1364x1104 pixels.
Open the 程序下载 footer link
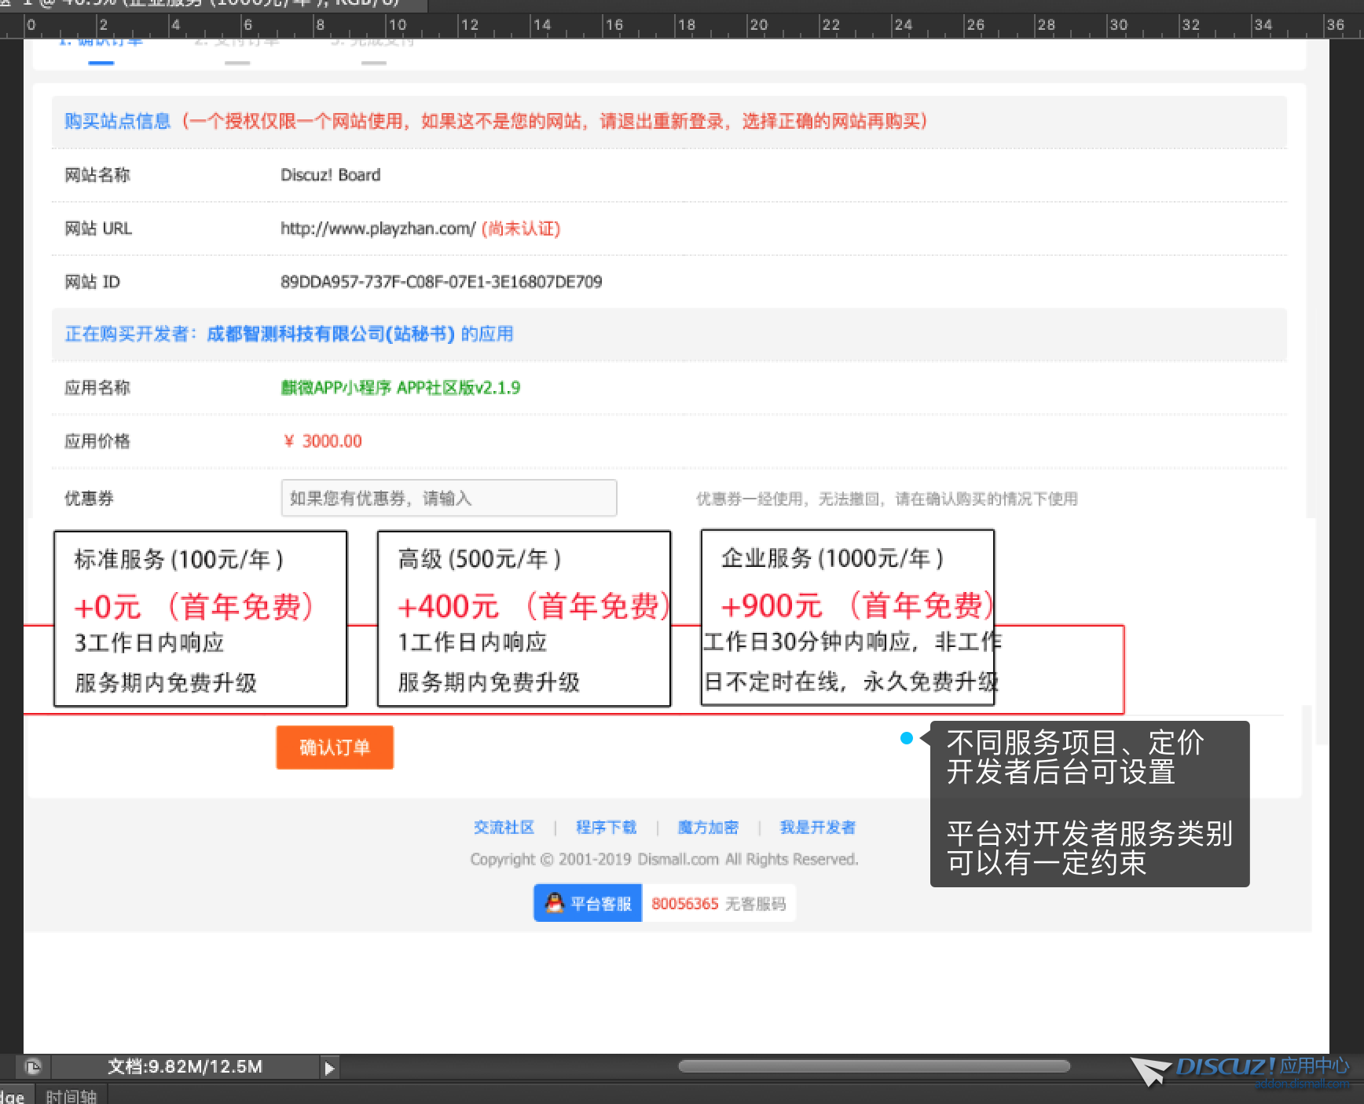pos(606,827)
